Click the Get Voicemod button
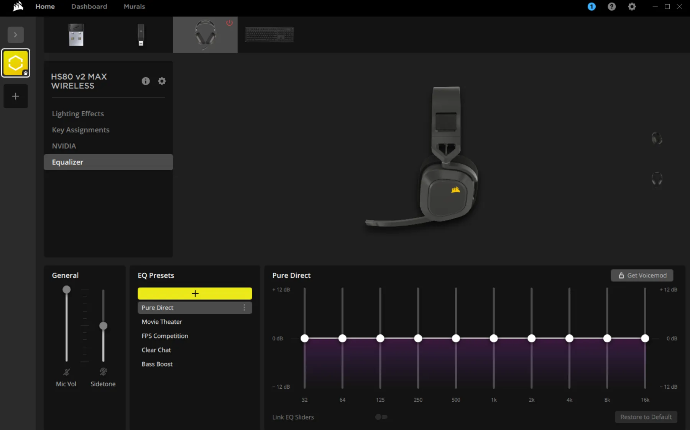Screen dimensions: 690x430 tap(642, 275)
